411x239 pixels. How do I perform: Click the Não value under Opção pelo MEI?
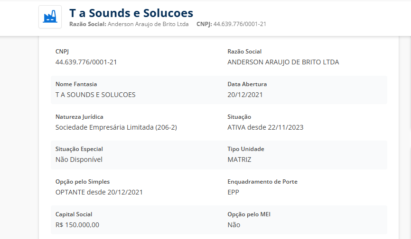pos(234,225)
